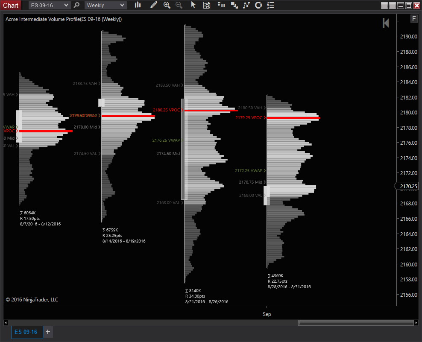
Task: Click scrollbar right arrow
Action: (x=416, y=323)
